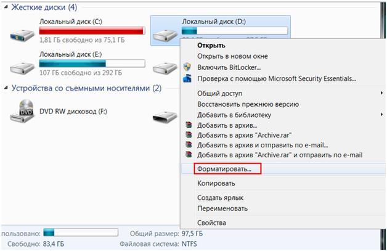Click the removable drive icon below the hard disks
This screenshot has width=387, height=251.
pos(165,117)
